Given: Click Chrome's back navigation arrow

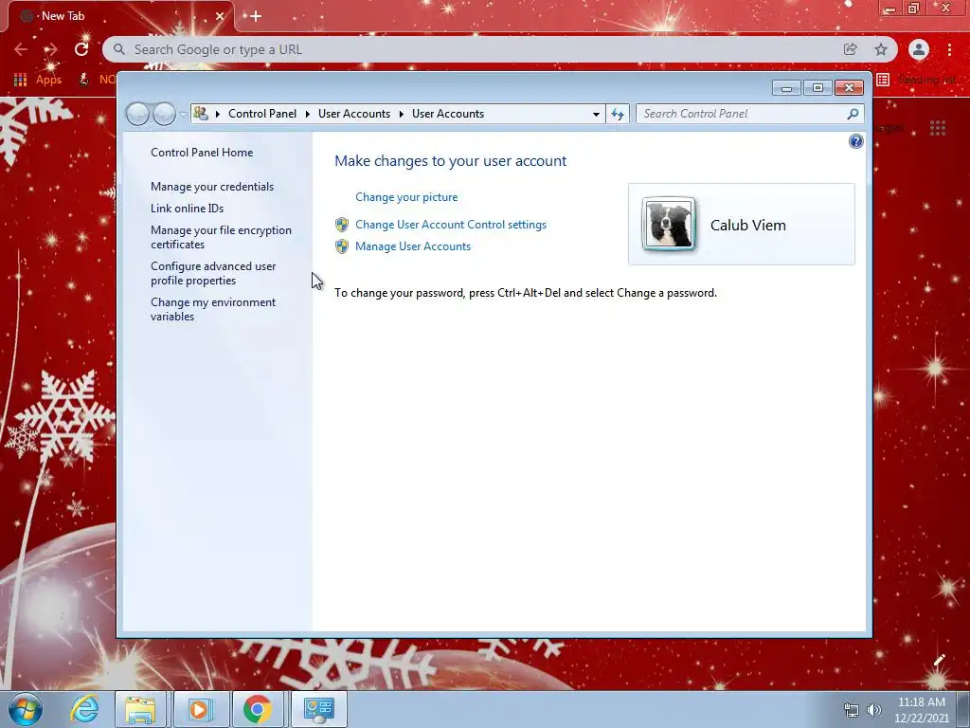Looking at the screenshot, I should [x=21, y=49].
